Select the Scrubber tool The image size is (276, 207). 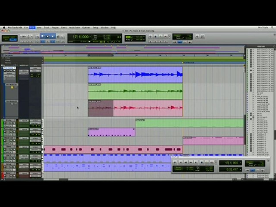(x=58, y=36)
